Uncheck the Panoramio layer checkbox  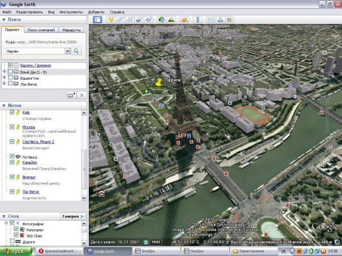click(16, 229)
